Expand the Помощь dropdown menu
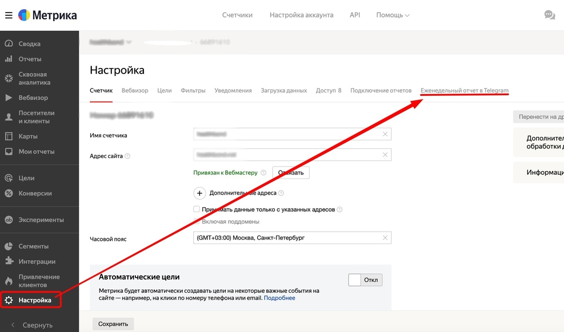This screenshot has height=332, width=564. [x=393, y=15]
